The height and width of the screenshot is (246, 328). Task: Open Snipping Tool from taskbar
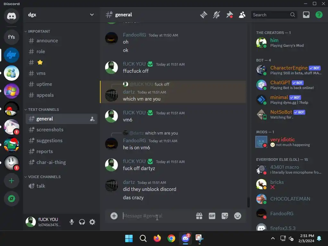199,238
